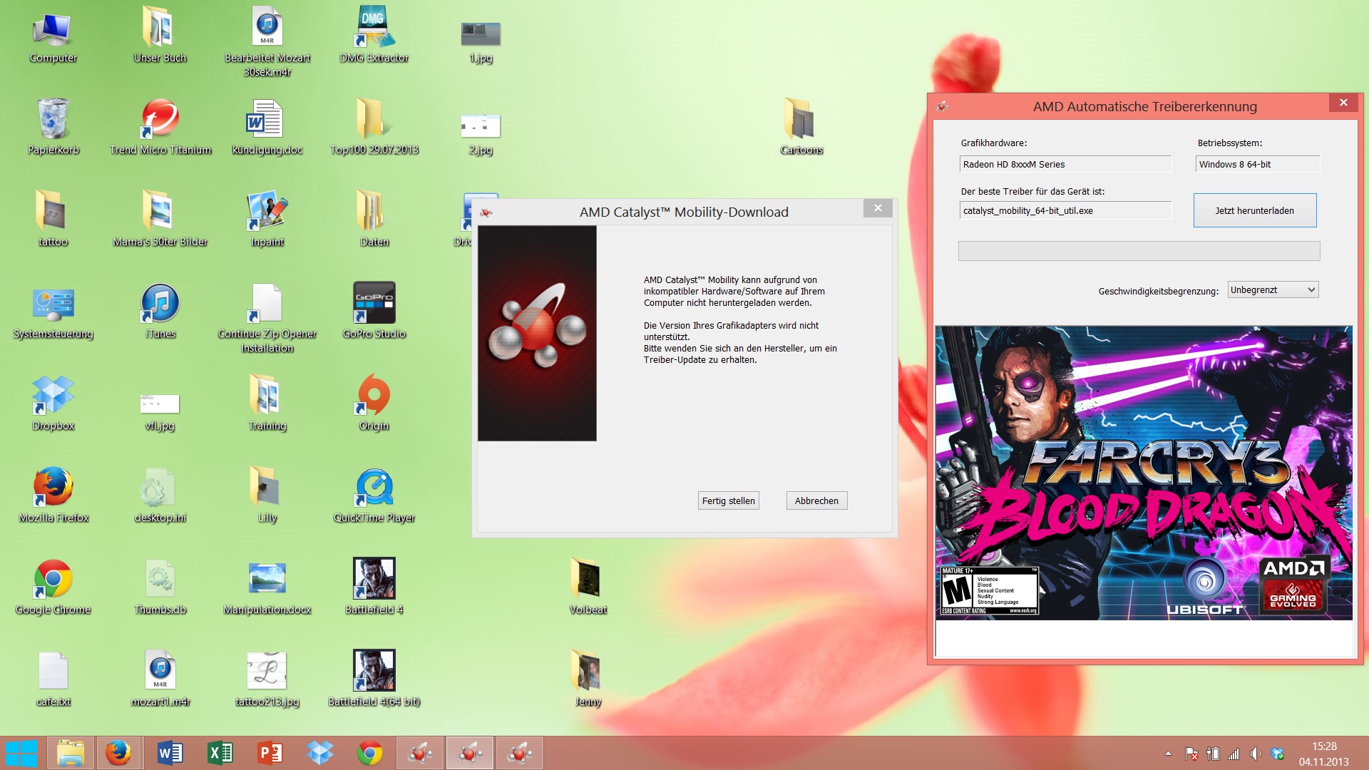Open PowerPoint from the taskbar
This screenshot has height=770, width=1369.
[x=270, y=753]
